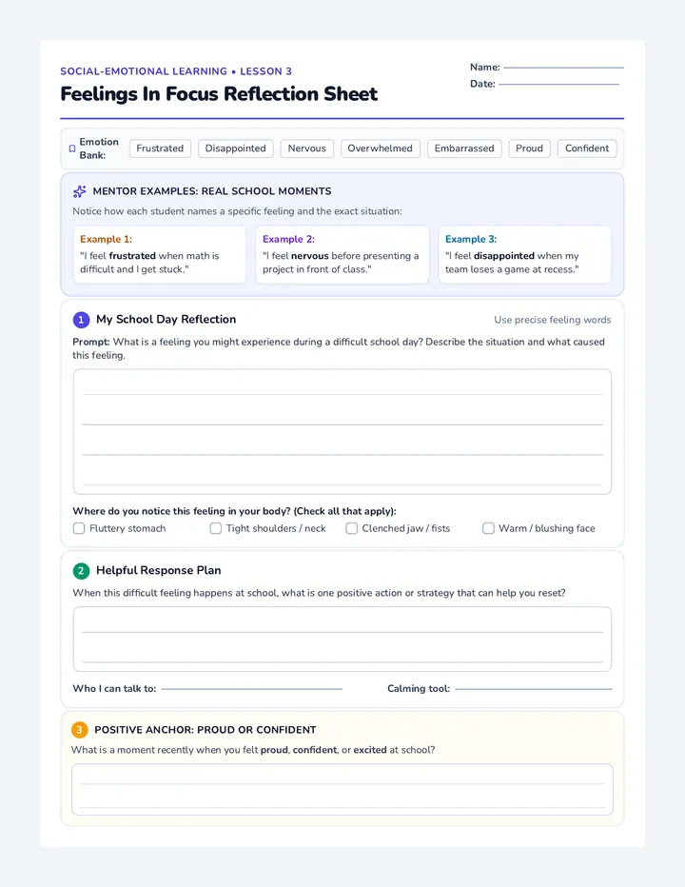This screenshot has height=887, width=685.
Task: Click the Where do you notice this feeling question
Action: pyautogui.click(x=234, y=511)
